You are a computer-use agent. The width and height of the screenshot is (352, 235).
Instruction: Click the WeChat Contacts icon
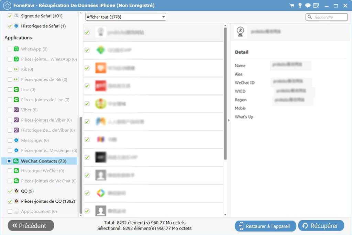[x=16, y=161]
